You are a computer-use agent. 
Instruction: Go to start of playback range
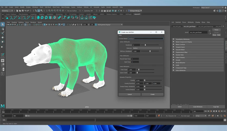point(206,111)
